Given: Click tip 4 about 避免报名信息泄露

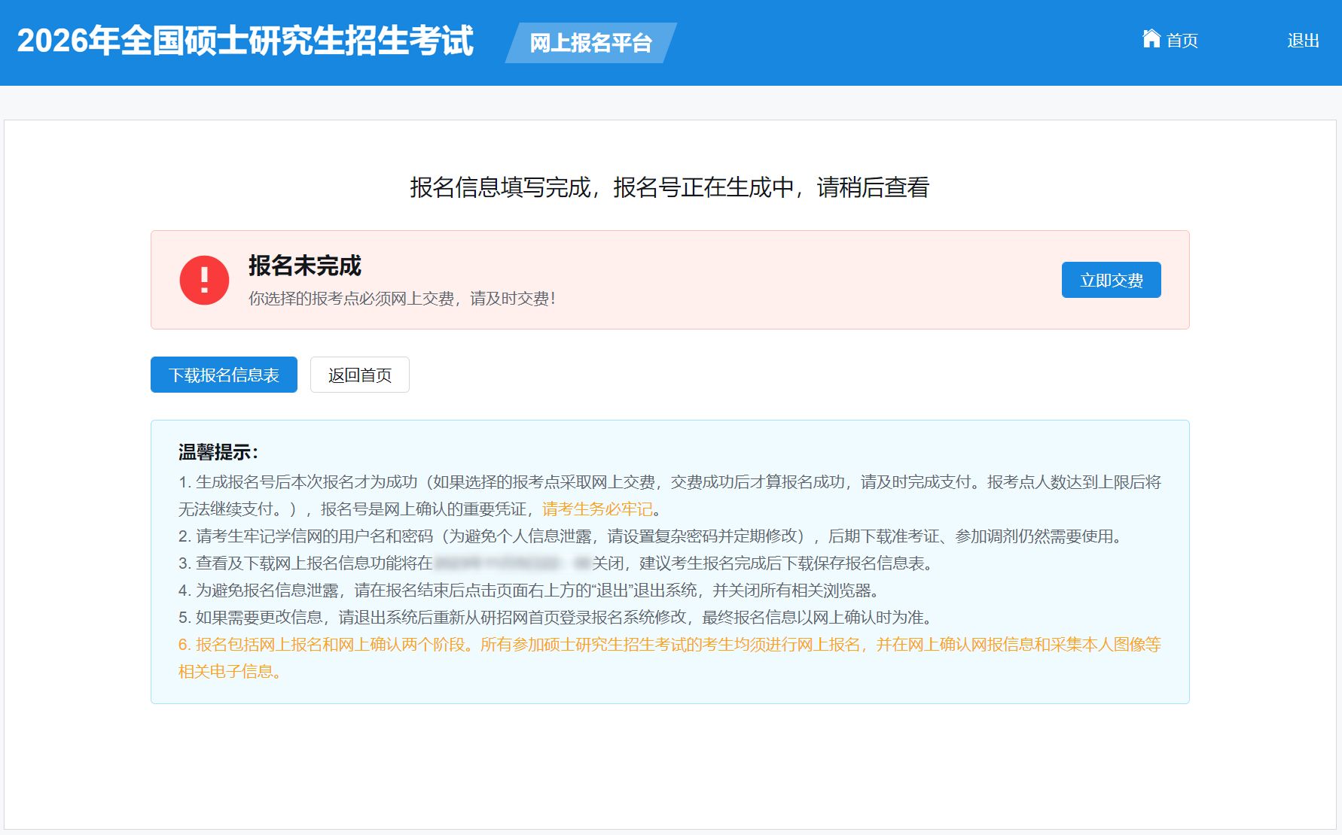Looking at the screenshot, I should 529,591.
